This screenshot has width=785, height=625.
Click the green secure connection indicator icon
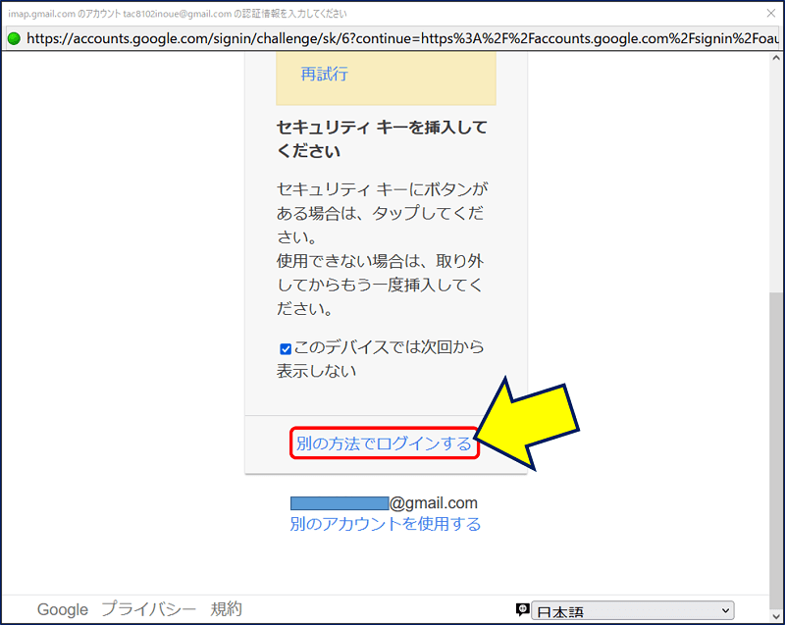coord(14,38)
